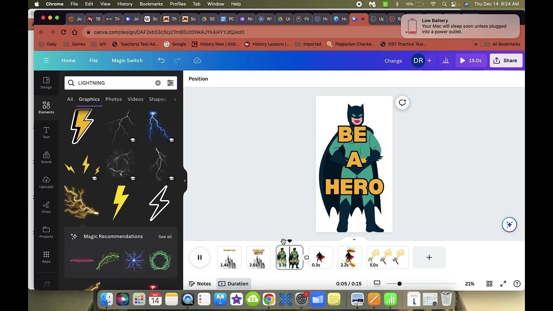Open grid view of pages

[x=489, y=284]
